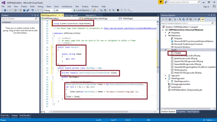Click Collapse All icon in Solution Explorer
The height and width of the screenshot is (122, 217).
pyautogui.click(x=187, y=19)
